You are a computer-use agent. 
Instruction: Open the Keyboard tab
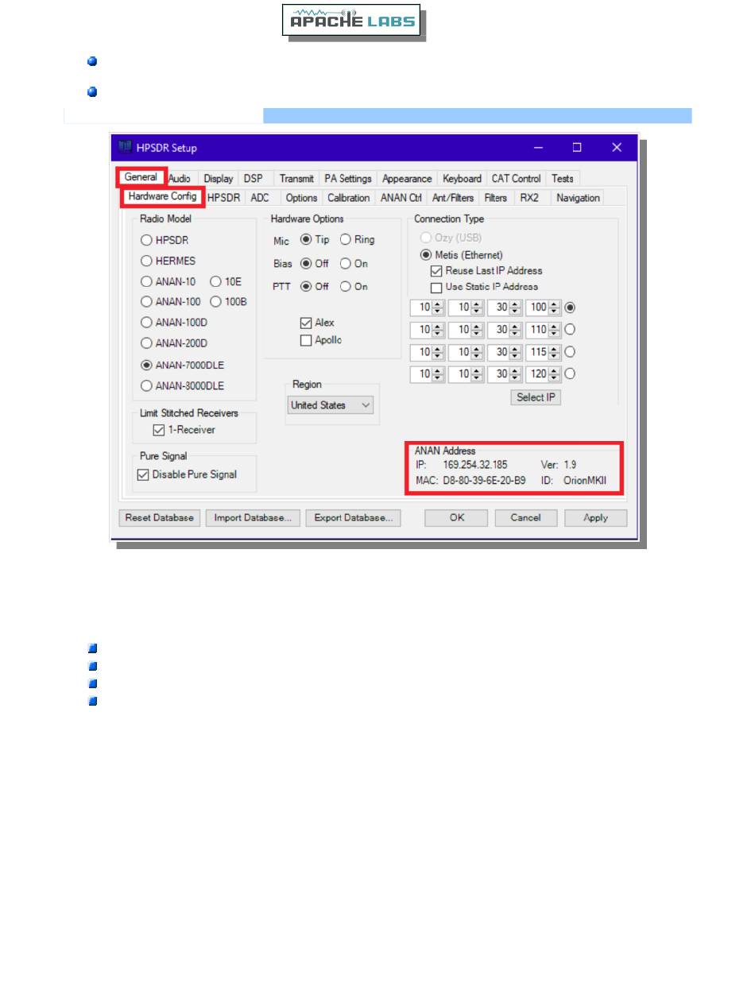pyautogui.click(x=462, y=179)
